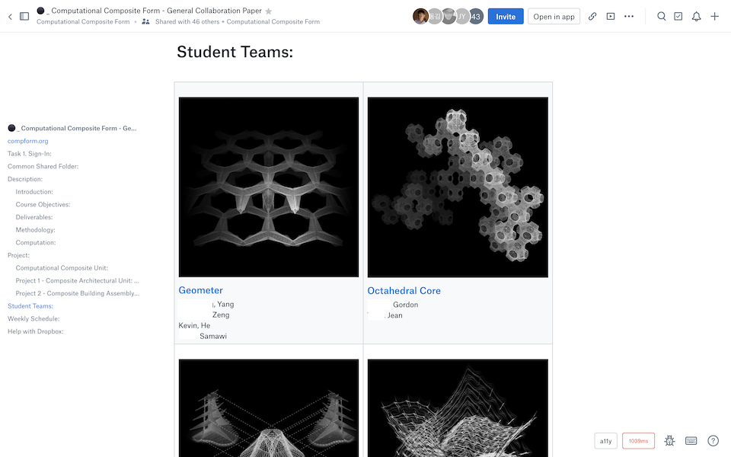Open search with the magnifier icon
Image resolution: width=731 pixels, height=457 pixels.
click(x=662, y=16)
